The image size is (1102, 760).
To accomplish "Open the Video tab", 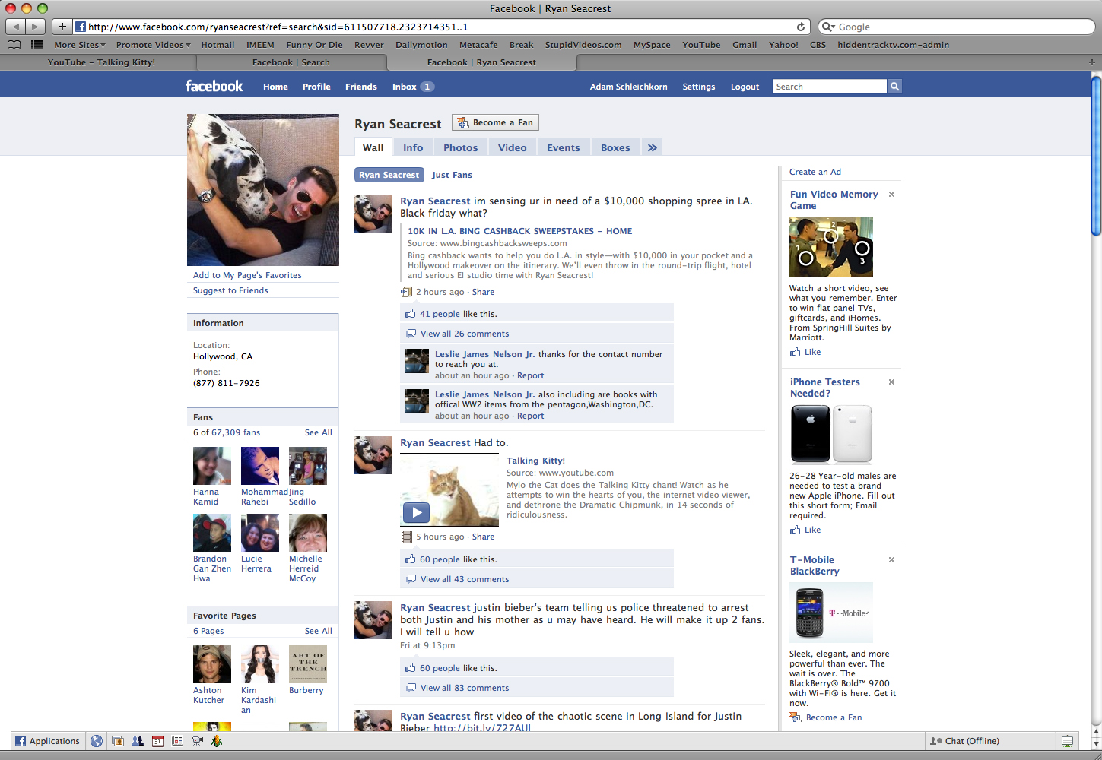I will [x=513, y=147].
